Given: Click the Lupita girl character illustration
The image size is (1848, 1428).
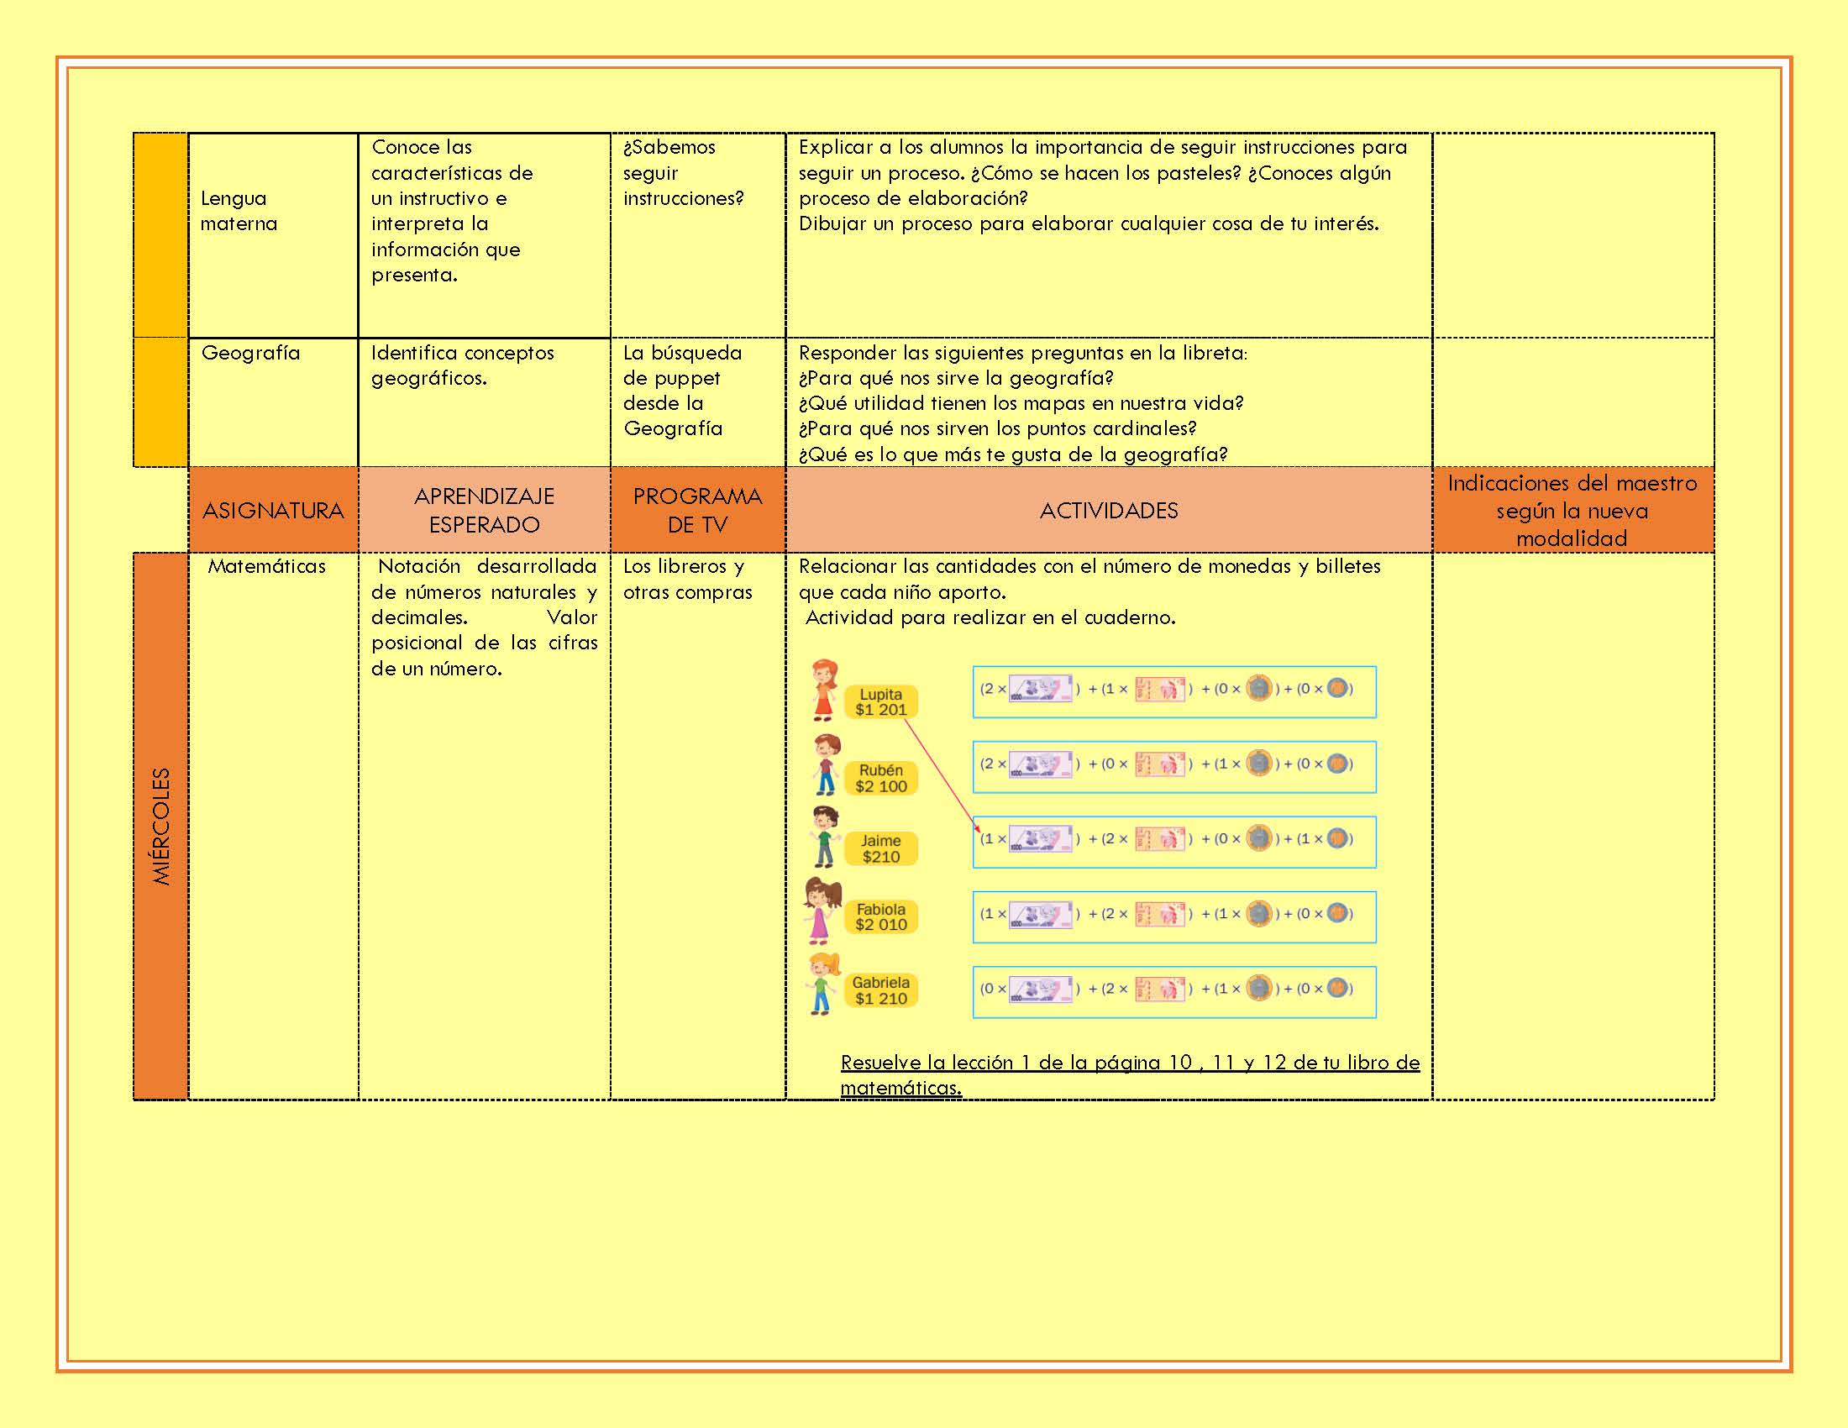Looking at the screenshot, I should [x=824, y=690].
